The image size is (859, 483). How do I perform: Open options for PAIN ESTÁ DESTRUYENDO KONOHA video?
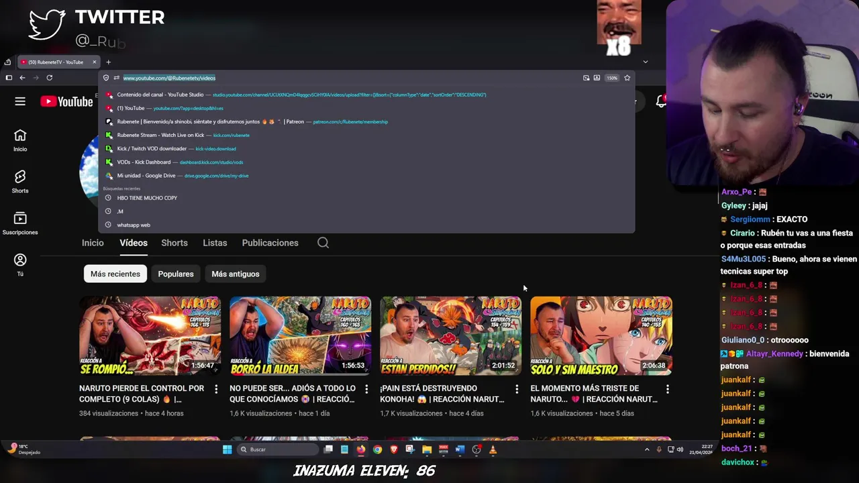pos(517,389)
